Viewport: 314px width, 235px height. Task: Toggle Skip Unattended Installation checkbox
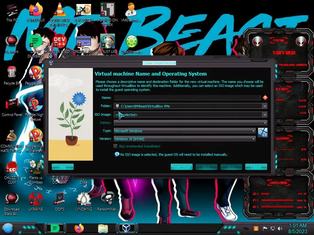point(115,146)
